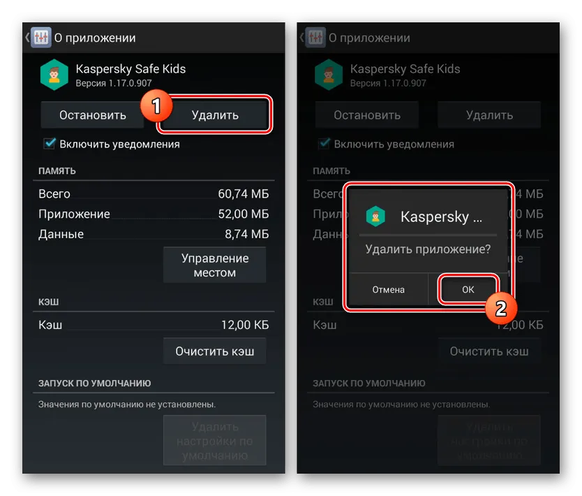Screen dimensions: 582x496
Task: Tap 'ЗАПУСК ПО УМОЛЧАНИЮ' header, right screen
Action: 369,383
